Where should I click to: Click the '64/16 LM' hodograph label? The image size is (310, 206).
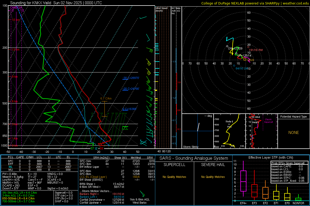point(242,68)
